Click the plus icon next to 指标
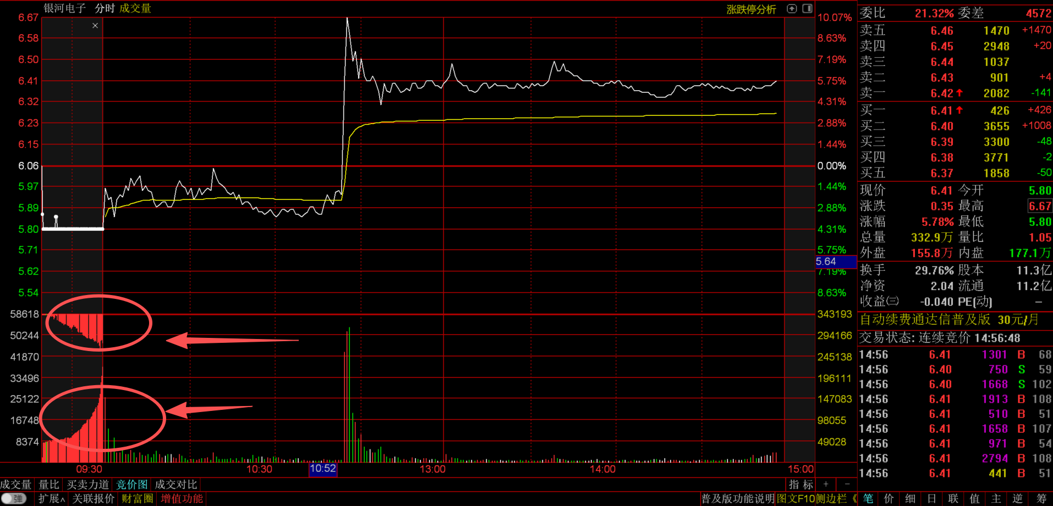The image size is (1053, 506). point(826,485)
